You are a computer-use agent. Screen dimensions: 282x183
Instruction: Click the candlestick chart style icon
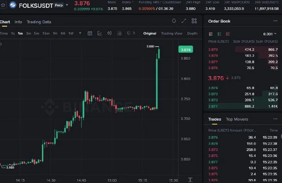[109, 33]
